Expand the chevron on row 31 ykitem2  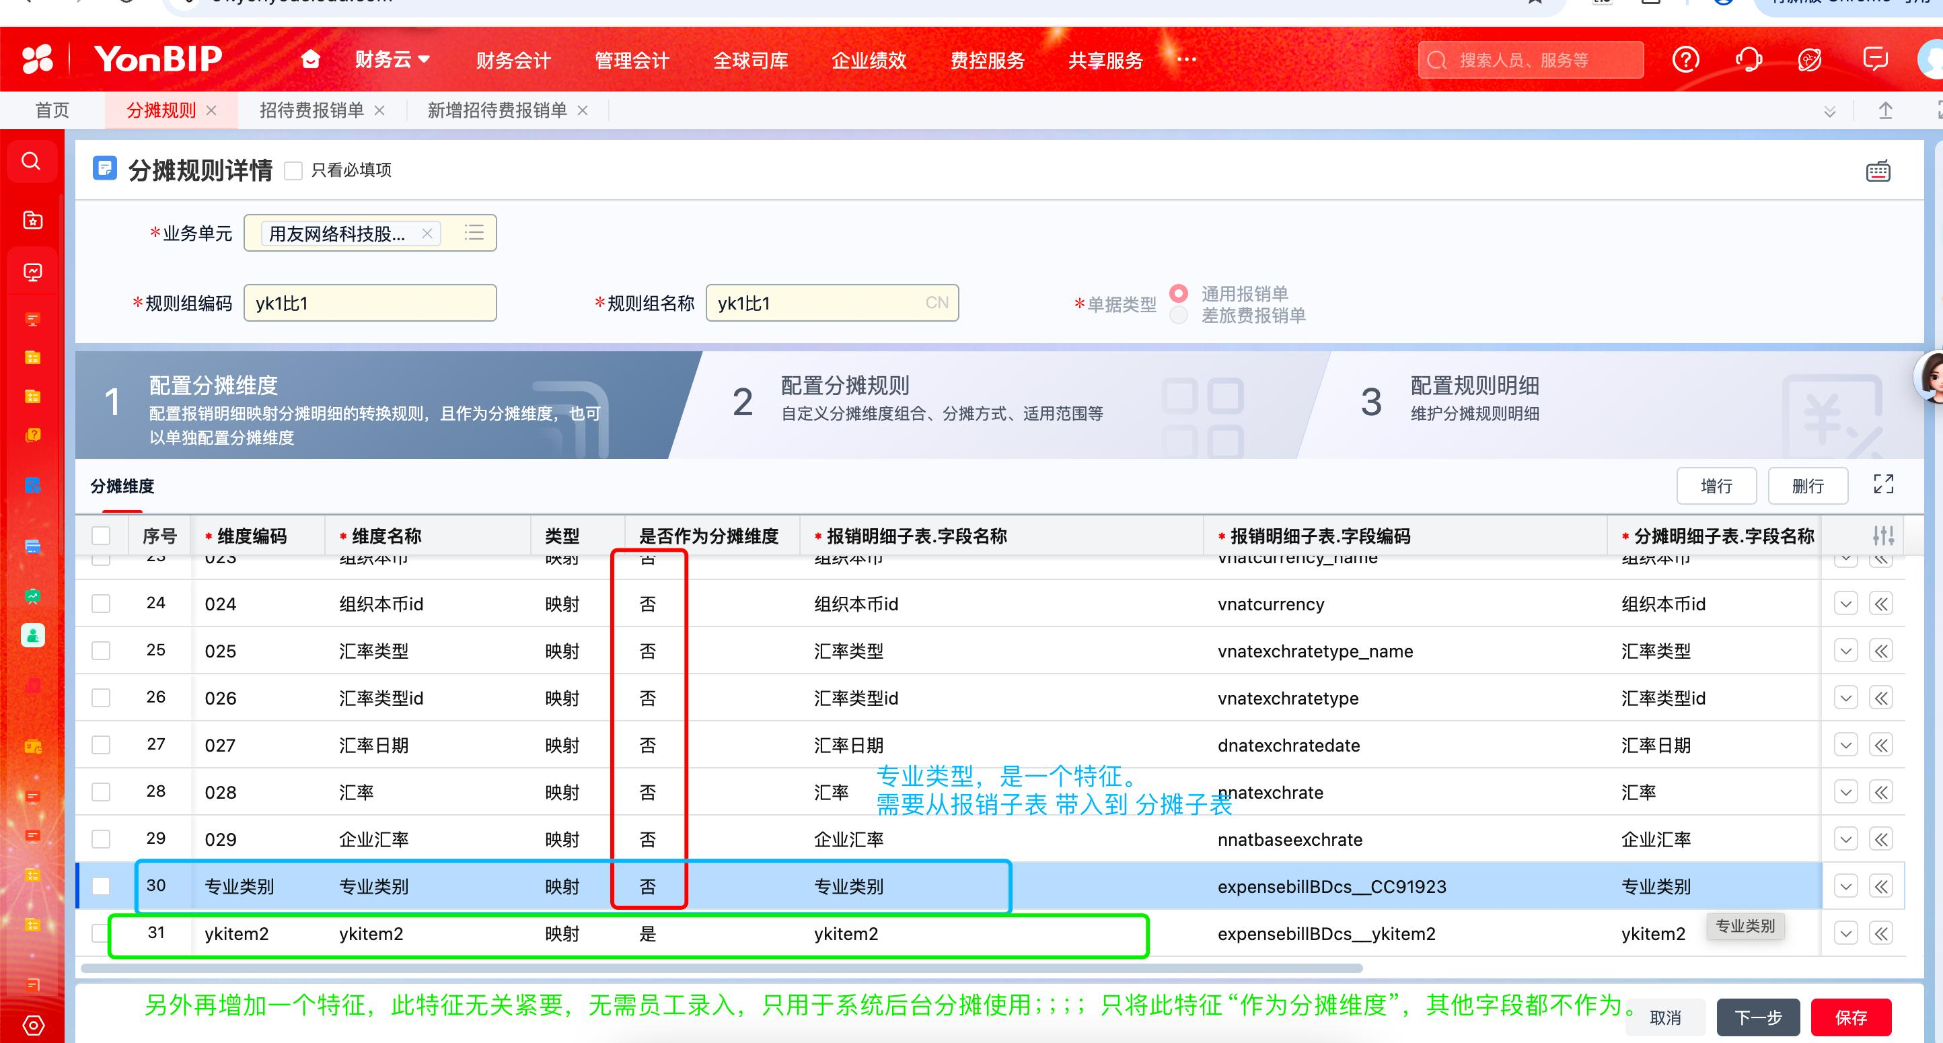pos(1845,933)
